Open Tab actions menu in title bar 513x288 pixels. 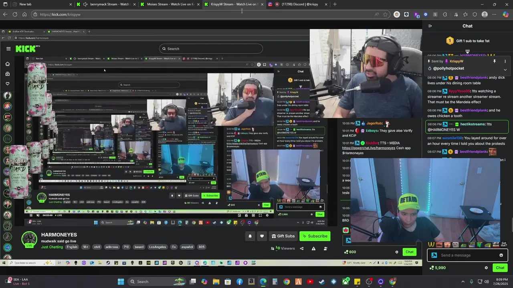pos(5,4)
